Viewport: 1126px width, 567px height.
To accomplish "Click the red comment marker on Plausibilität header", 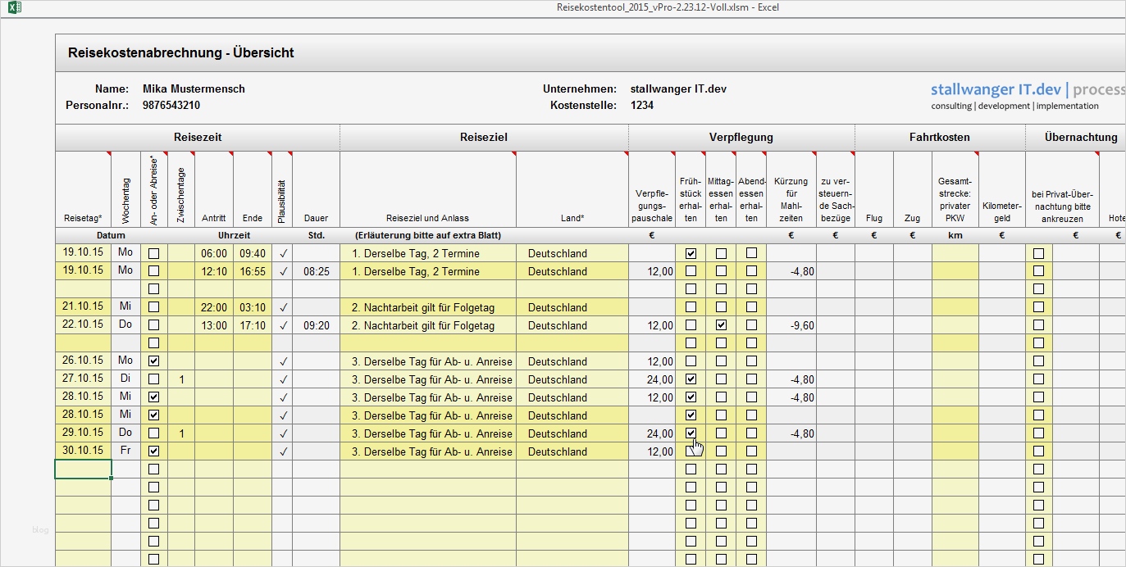I will pos(290,152).
